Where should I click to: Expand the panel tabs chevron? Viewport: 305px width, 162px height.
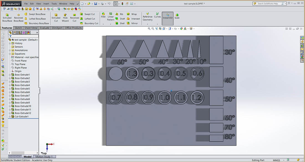(x=37, y=33)
